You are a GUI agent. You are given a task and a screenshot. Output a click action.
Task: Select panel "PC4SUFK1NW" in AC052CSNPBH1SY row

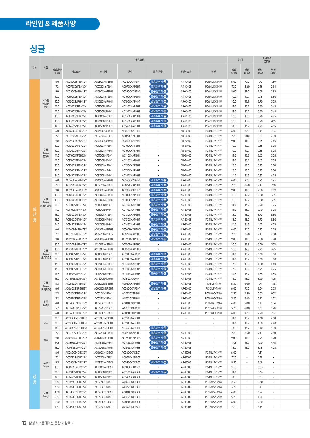point(213,284)
